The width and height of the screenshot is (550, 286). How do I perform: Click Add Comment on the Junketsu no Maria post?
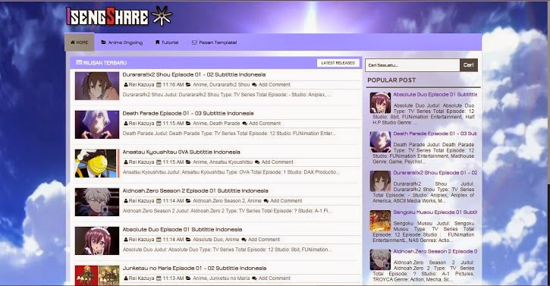click(x=275, y=278)
